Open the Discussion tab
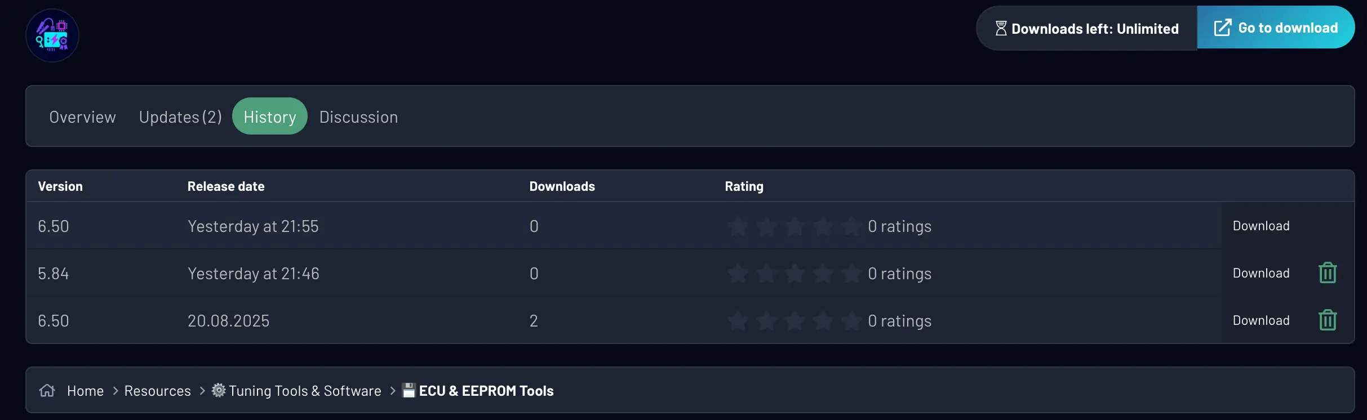This screenshot has height=420, width=1367. pos(358,117)
